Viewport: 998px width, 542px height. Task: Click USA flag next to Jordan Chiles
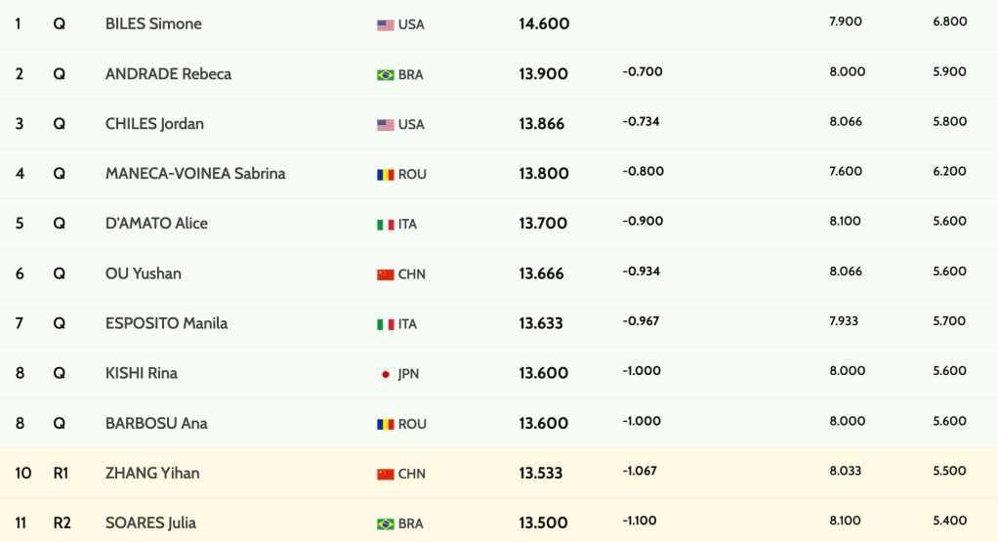click(386, 125)
